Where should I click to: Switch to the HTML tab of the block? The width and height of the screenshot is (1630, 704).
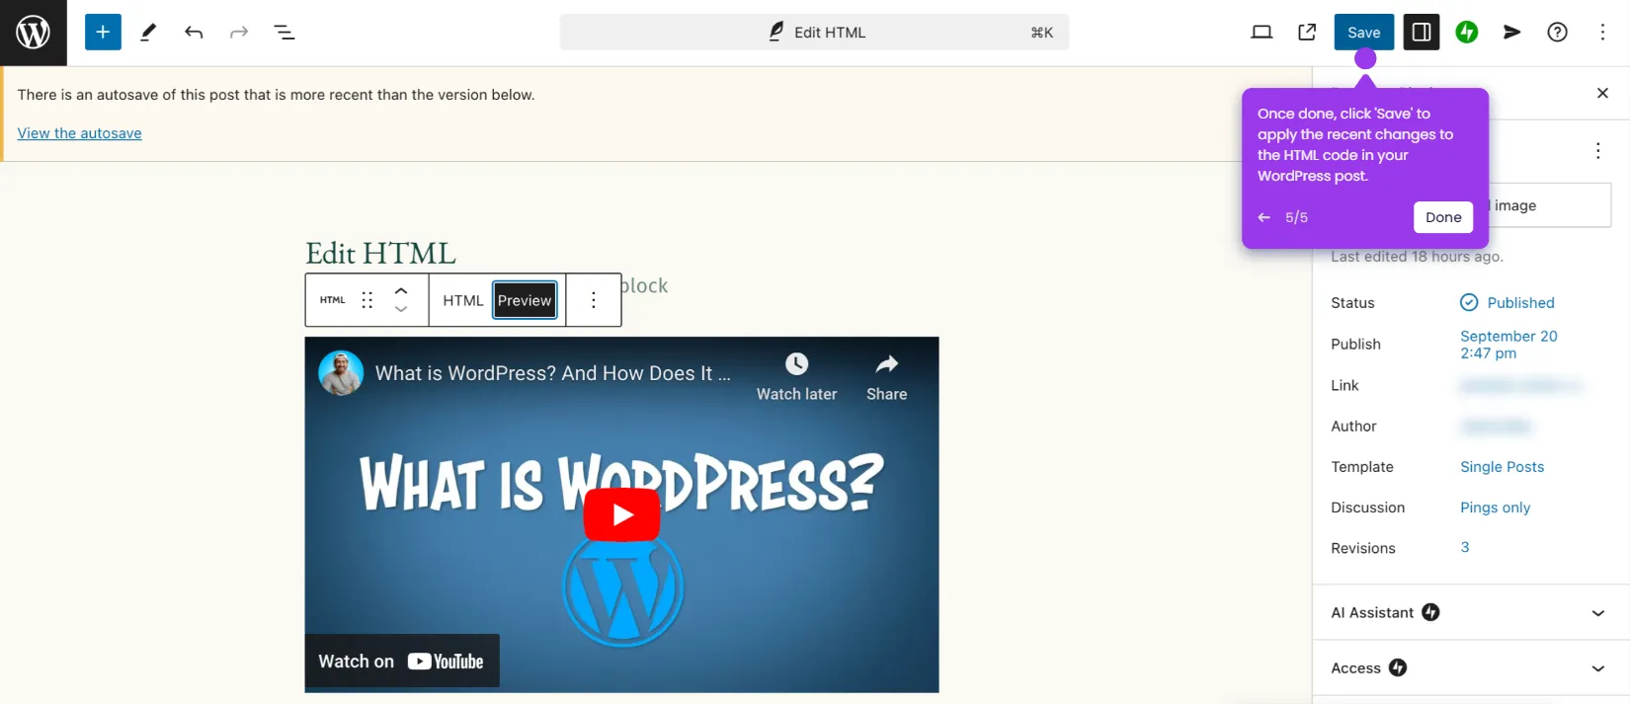tap(462, 300)
